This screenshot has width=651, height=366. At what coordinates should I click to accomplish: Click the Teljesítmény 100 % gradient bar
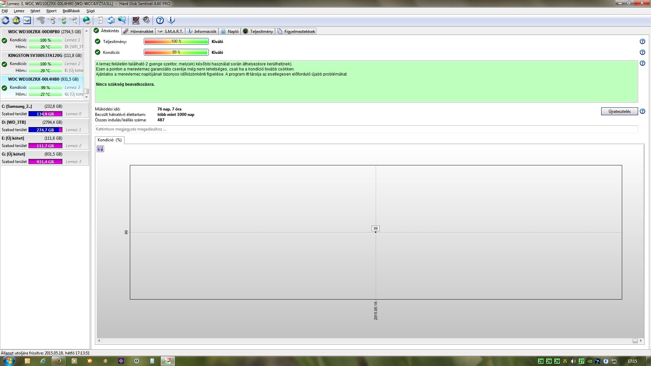(x=176, y=41)
